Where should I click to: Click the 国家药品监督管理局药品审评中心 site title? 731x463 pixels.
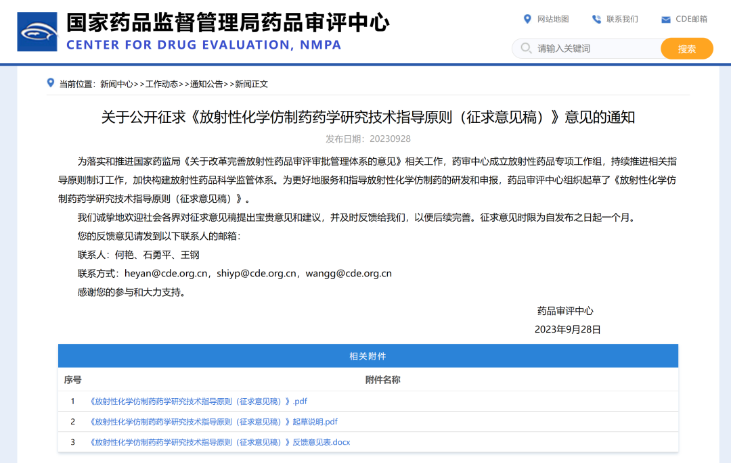(227, 22)
